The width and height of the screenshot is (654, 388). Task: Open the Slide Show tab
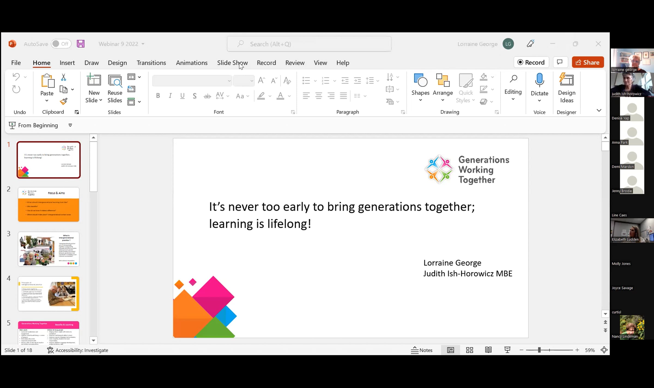232,63
